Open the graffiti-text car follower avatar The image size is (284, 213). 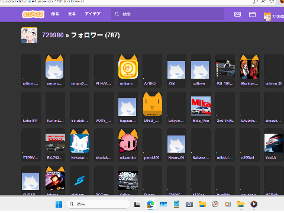(x=128, y=180)
